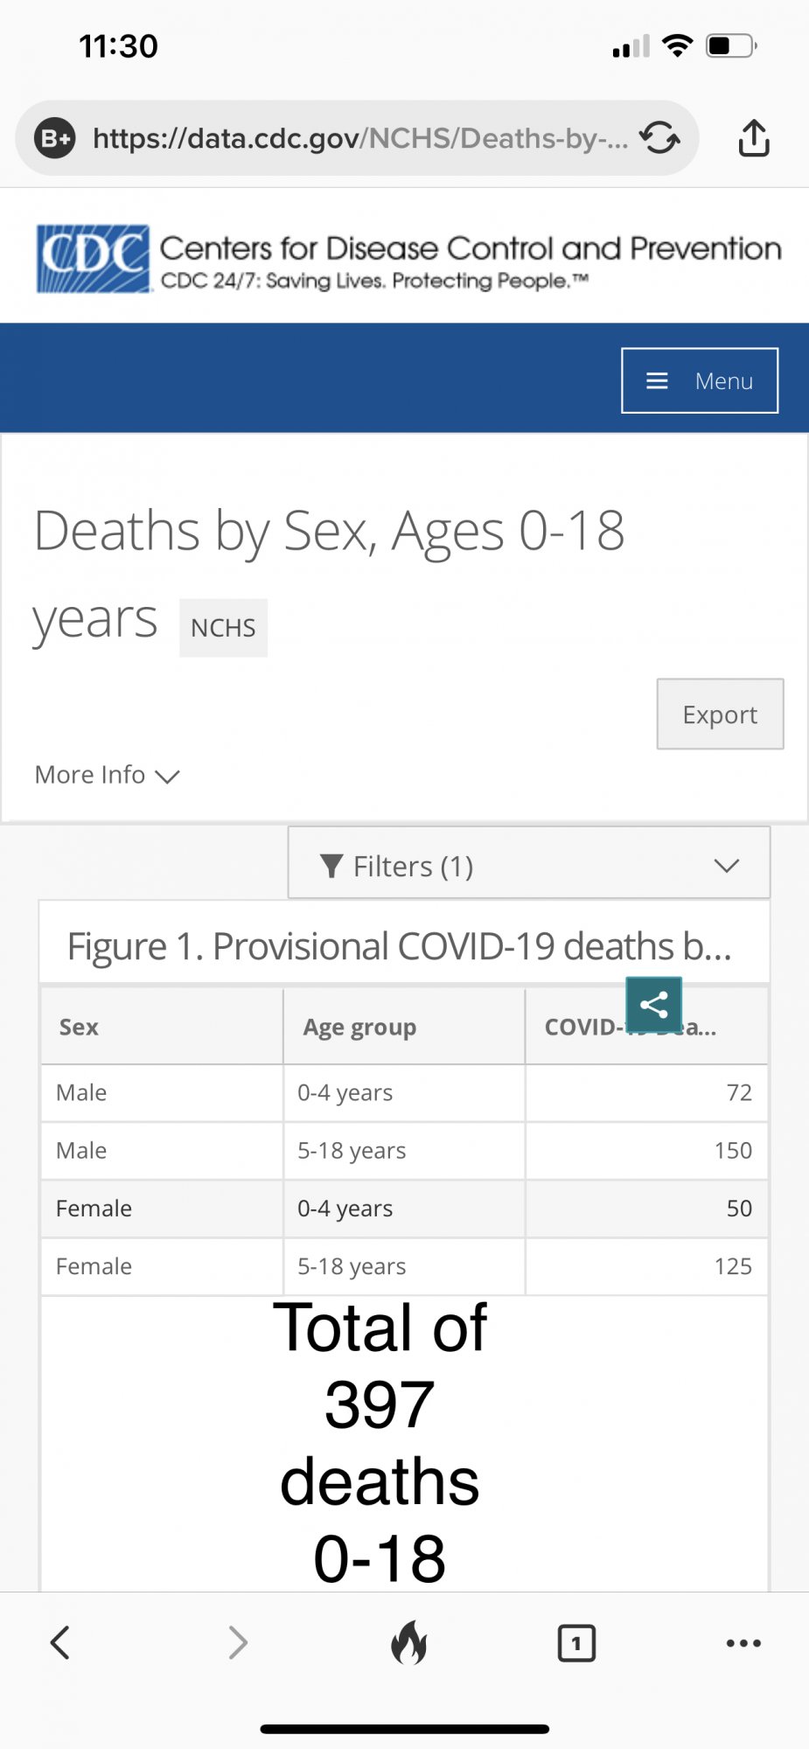Tap the share upload icon
Image resolution: width=809 pixels, height=1749 pixels.
click(753, 138)
